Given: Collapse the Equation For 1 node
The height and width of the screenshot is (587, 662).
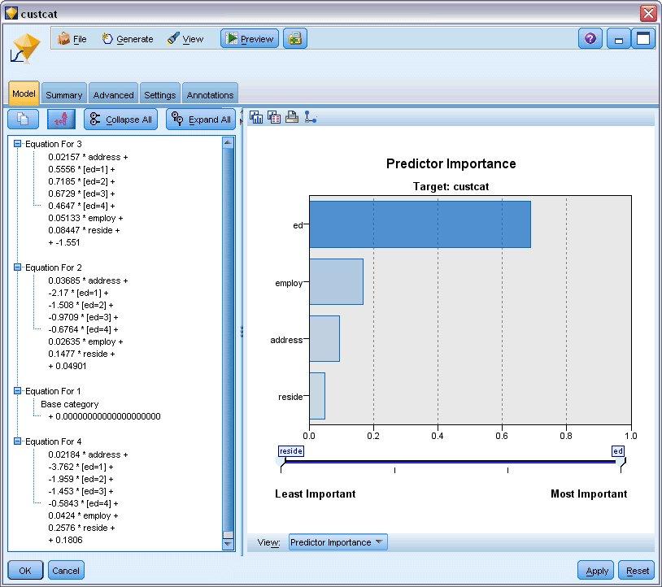Looking at the screenshot, I should pos(17,391).
